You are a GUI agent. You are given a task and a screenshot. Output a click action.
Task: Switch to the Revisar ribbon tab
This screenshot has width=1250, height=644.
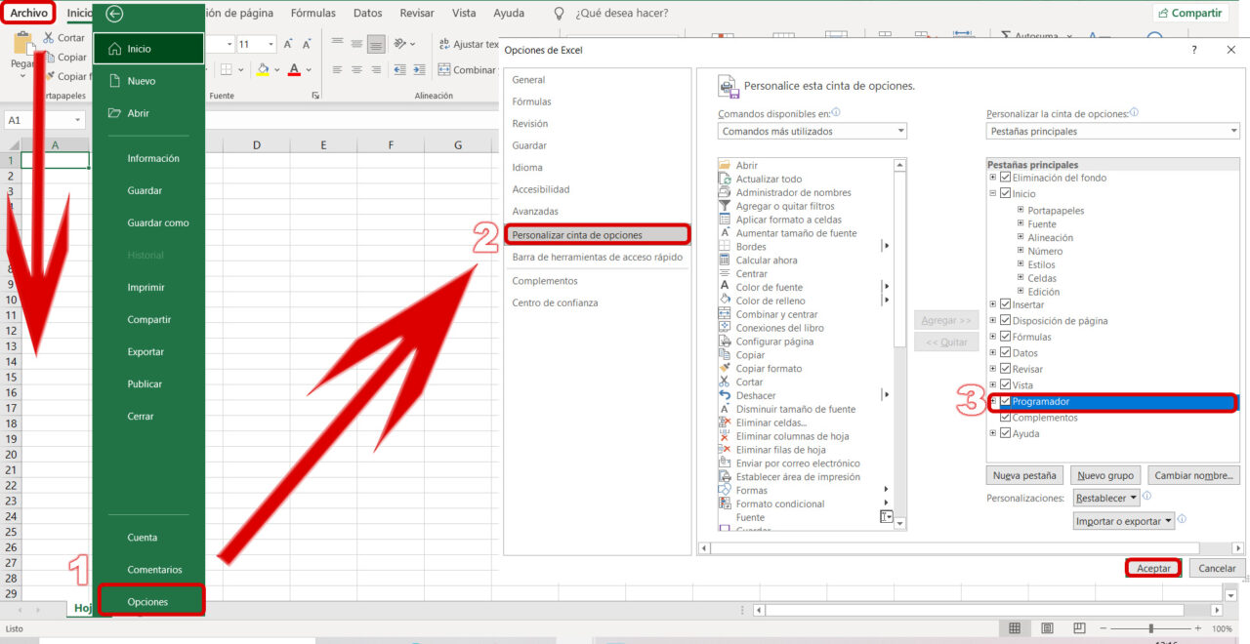tap(416, 13)
